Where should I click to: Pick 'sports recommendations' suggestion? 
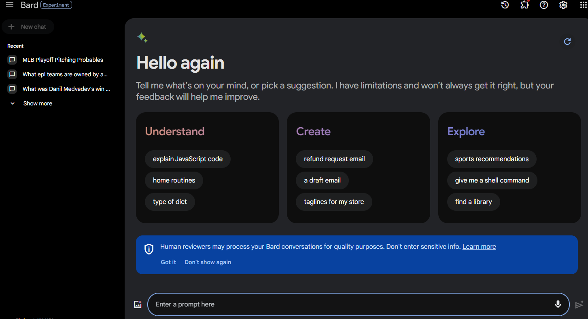click(492, 159)
